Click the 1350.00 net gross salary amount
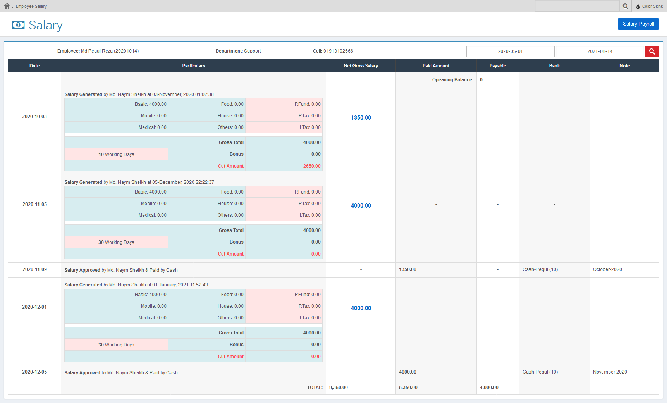 click(361, 118)
